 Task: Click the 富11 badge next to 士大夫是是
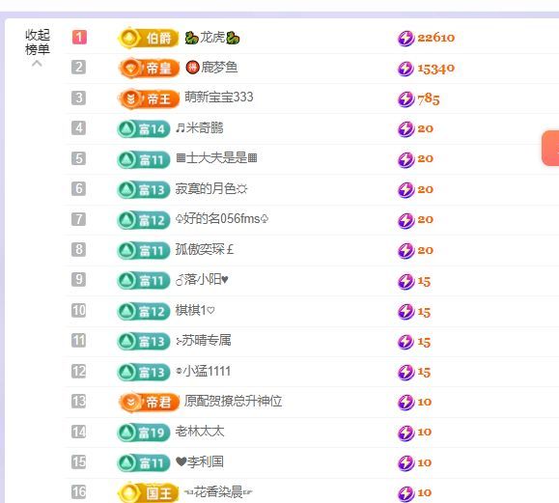143,159
